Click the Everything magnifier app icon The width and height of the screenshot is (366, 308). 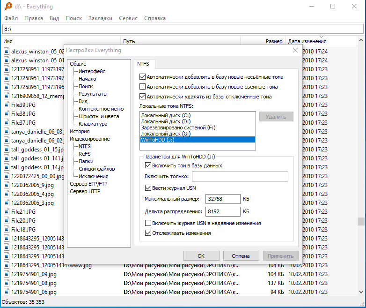(x=8, y=6)
